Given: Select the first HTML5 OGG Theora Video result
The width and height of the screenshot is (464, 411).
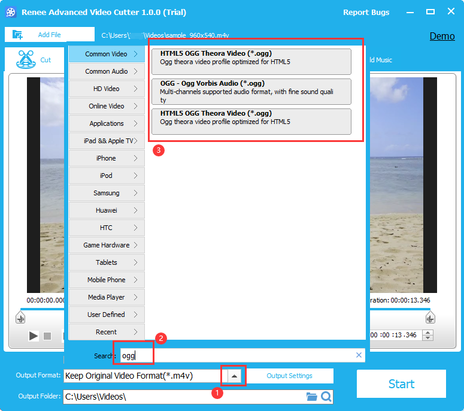Looking at the screenshot, I should coord(251,62).
